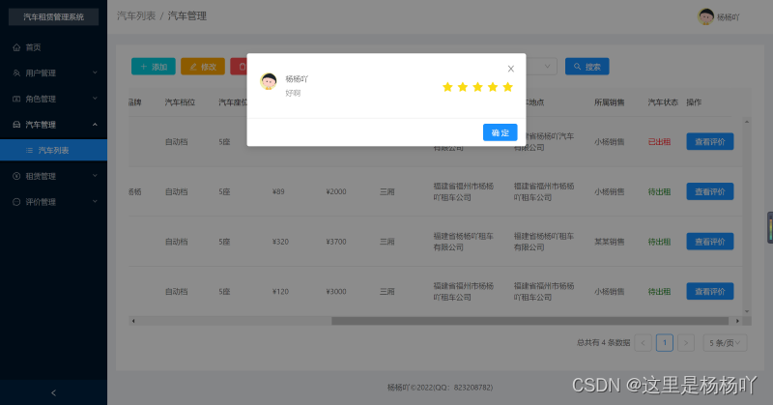
Task: Click the 汽车档位 column header
Action: [180, 102]
